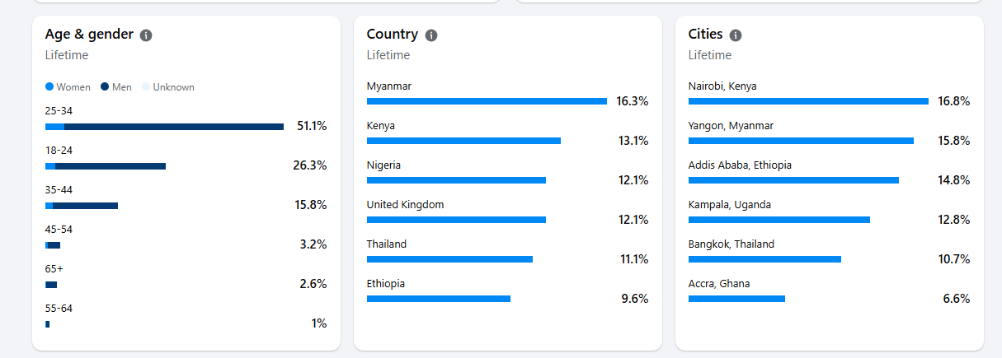Toggle Women legend dot
Image resolution: width=1002 pixels, height=358 pixels.
(x=49, y=87)
